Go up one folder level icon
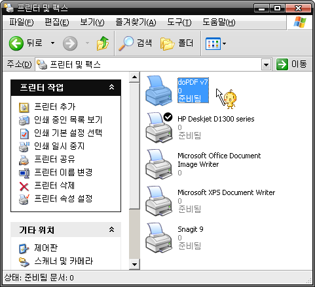Viewport: 315px width, 287px height. pyautogui.click(x=103, y=43)
